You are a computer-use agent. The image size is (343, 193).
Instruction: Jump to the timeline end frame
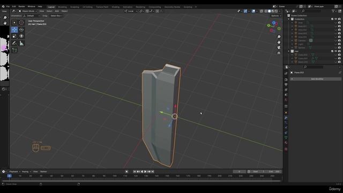pos(153,172)
